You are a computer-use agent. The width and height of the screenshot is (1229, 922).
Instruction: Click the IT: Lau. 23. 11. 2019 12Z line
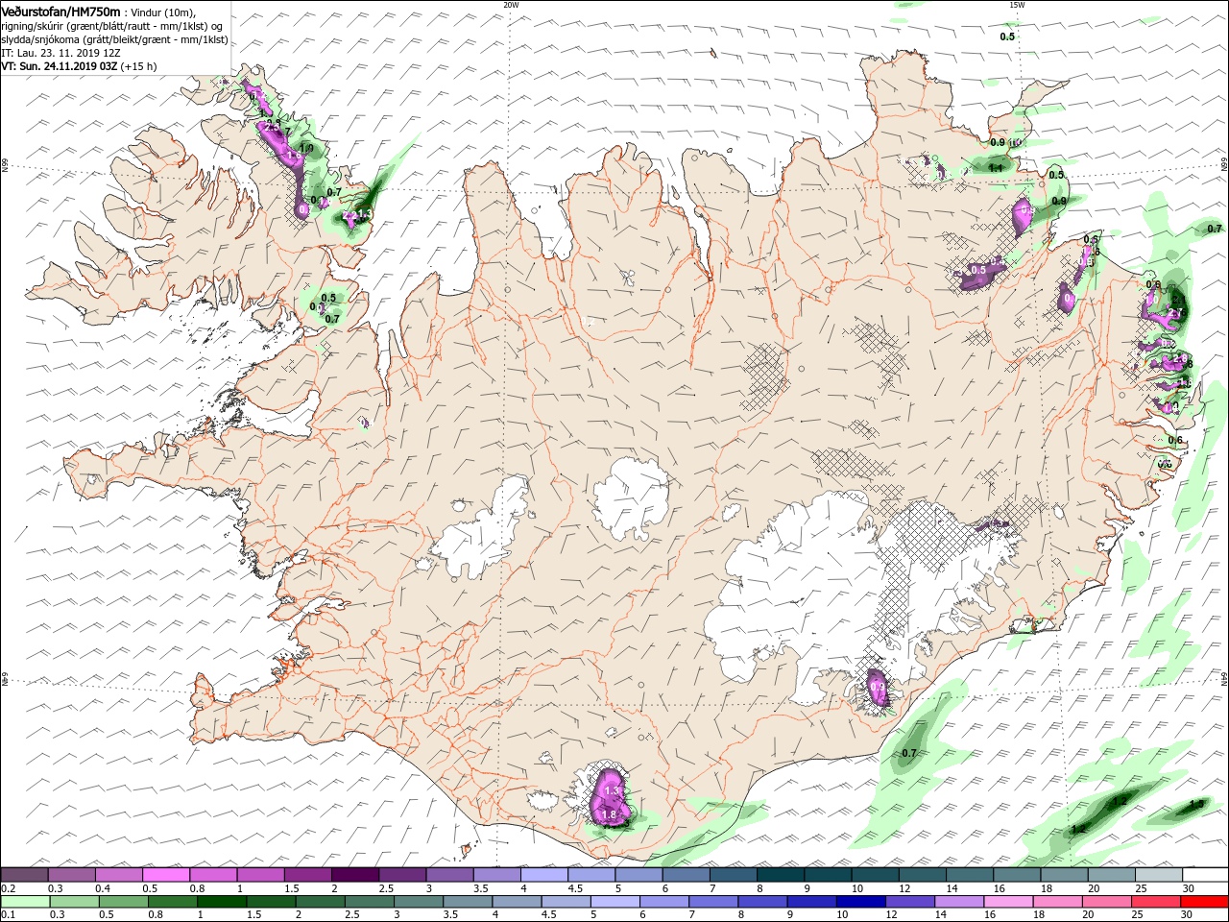(x=60, y=53)
